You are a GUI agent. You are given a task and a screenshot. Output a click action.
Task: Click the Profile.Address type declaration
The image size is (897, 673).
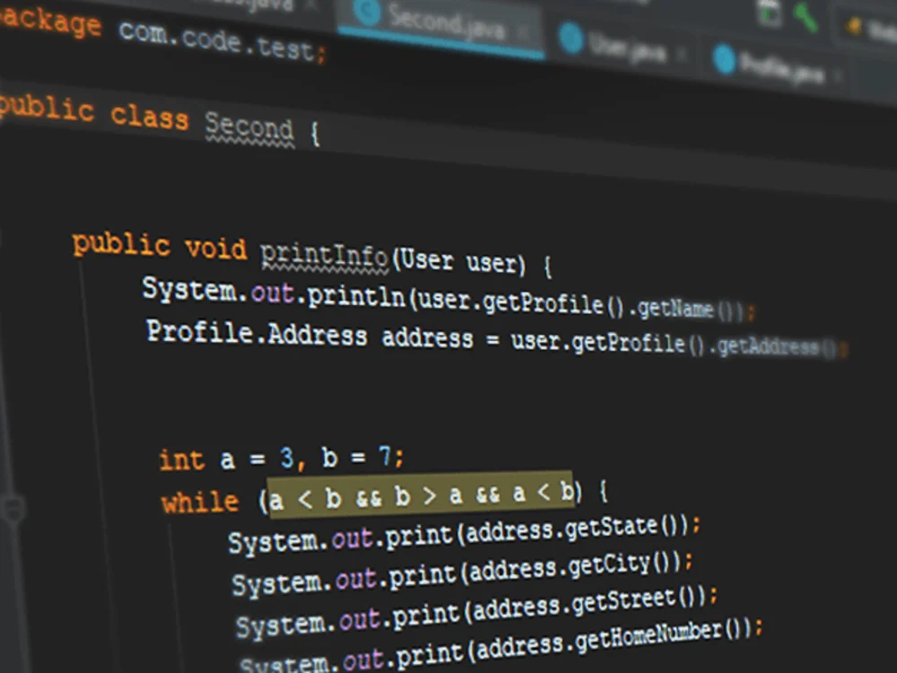tap(257, 333)
